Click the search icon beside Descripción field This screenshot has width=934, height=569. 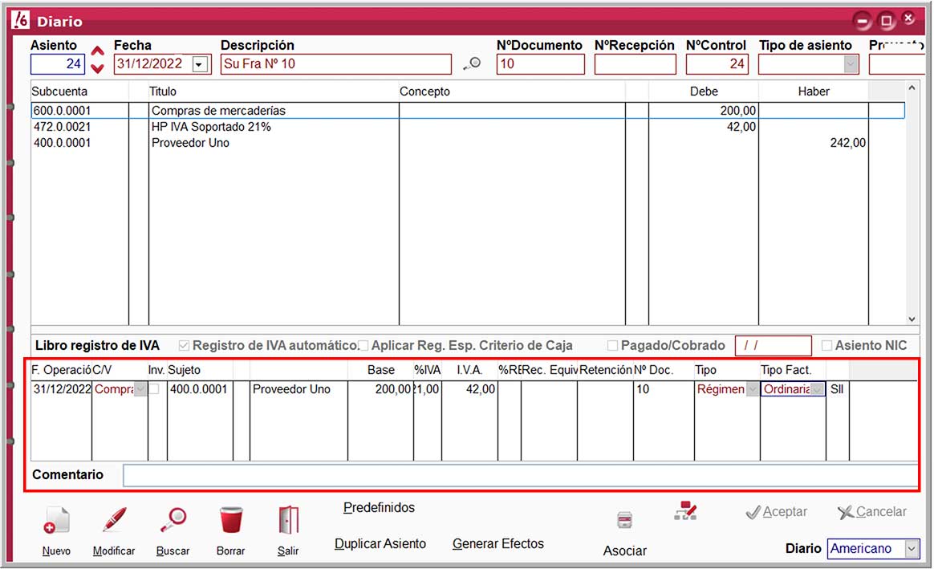point(473,63)
